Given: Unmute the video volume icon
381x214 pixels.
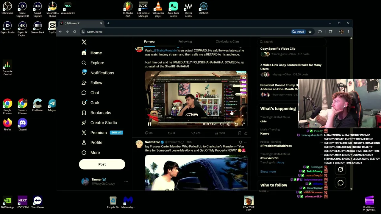Looking at the screenshot, I should (x=221, y=124).
